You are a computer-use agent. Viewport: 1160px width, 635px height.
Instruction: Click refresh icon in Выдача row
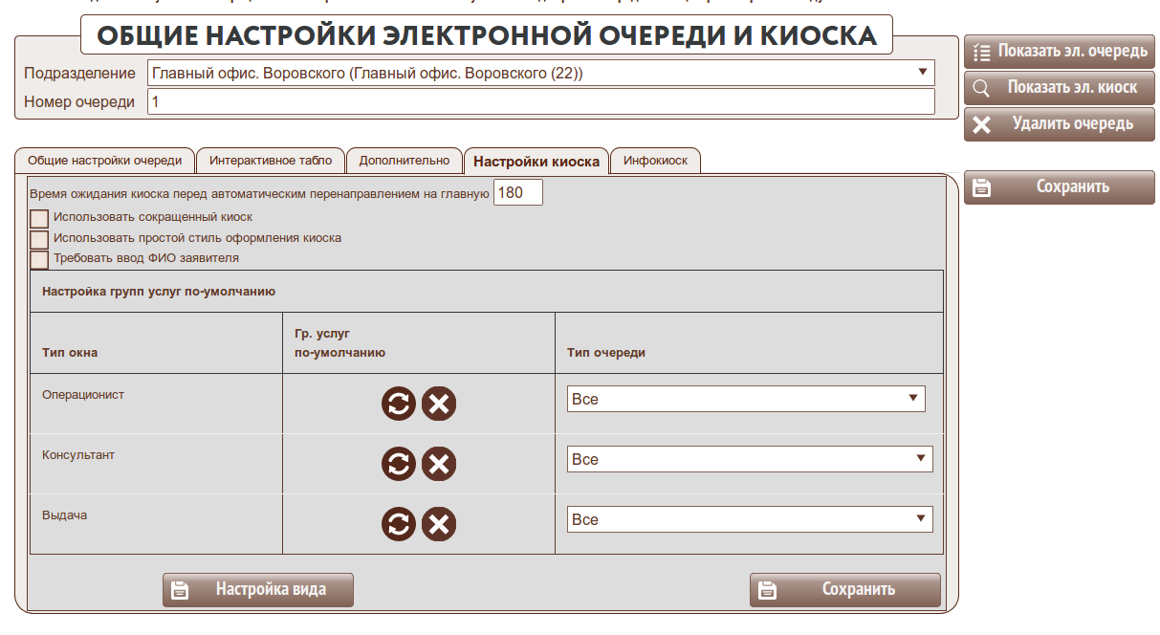click(399, 524)
